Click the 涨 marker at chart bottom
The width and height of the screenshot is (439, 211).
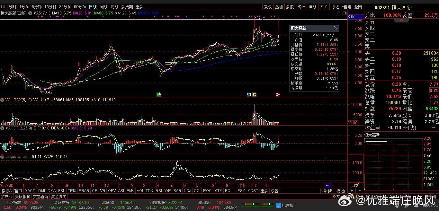278,95
